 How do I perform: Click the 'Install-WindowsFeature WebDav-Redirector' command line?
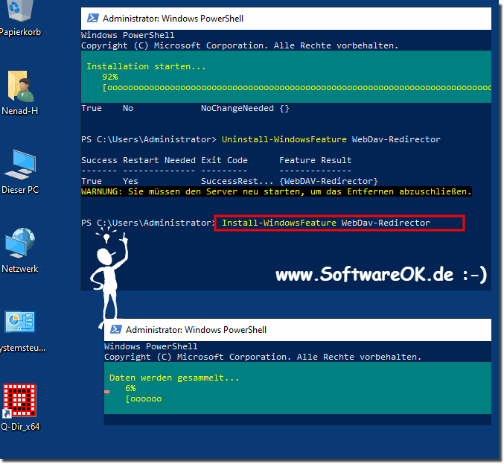(x=326, y=223)
